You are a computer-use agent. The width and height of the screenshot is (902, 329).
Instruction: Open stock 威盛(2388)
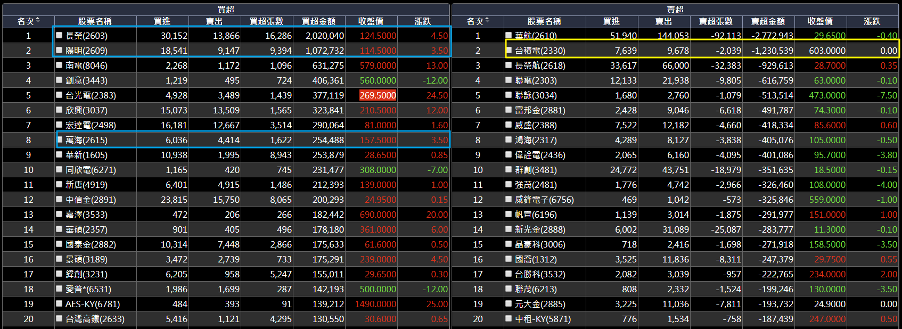pos(536,125)
